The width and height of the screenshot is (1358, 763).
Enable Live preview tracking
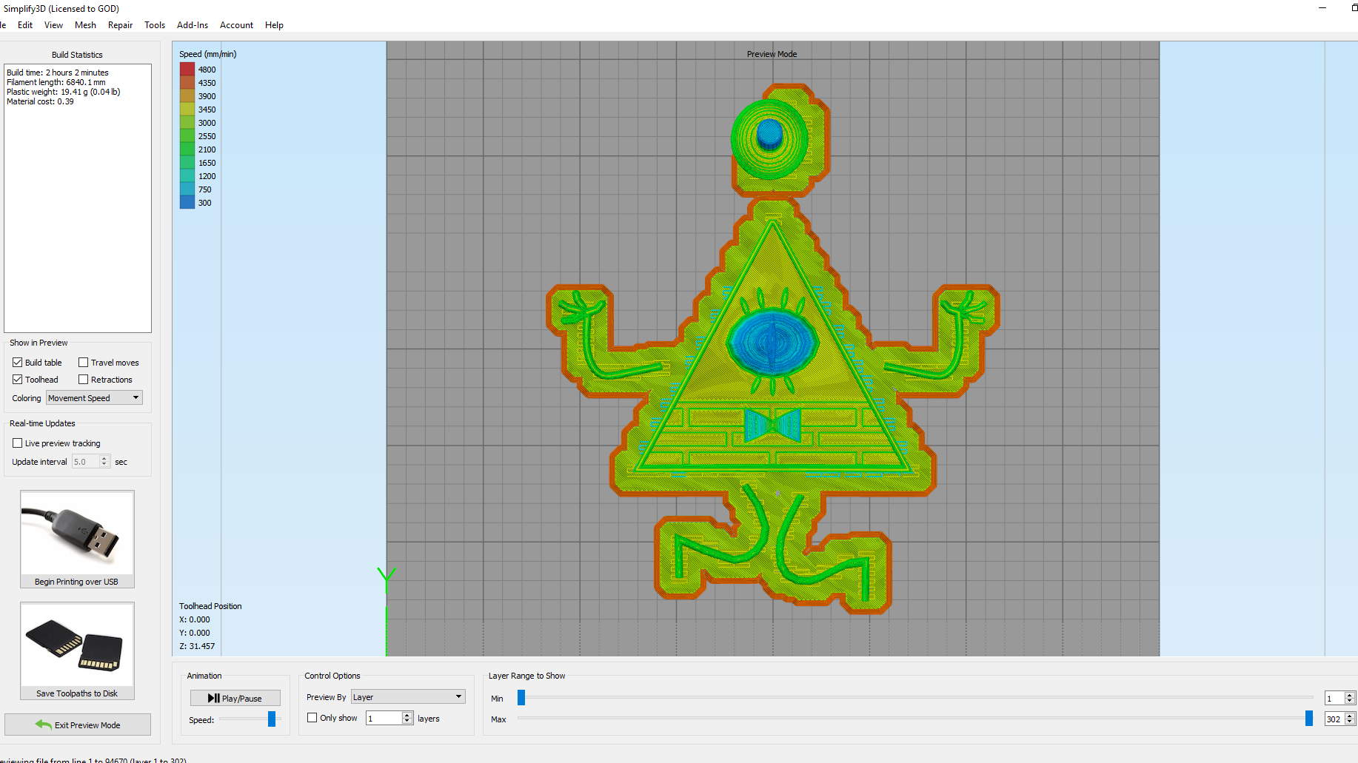(x=17, y=443)
